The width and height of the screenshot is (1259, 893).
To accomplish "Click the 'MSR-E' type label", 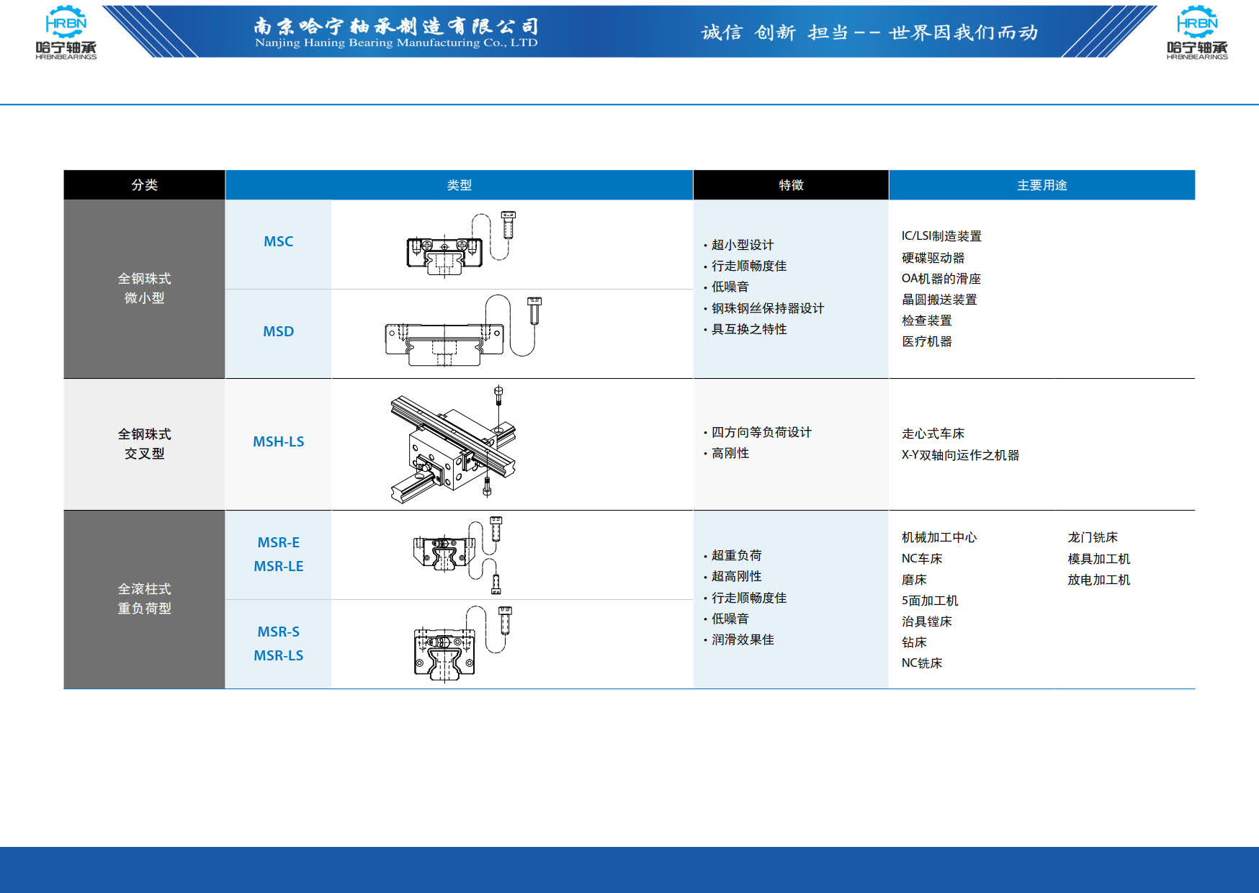I will [x=278, y=542].
